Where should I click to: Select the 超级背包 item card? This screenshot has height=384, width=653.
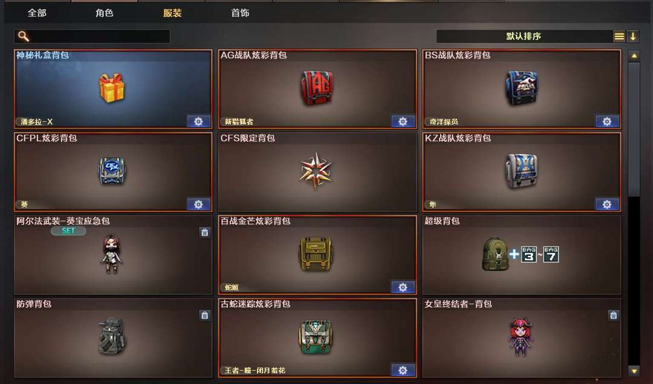(521, 255)
